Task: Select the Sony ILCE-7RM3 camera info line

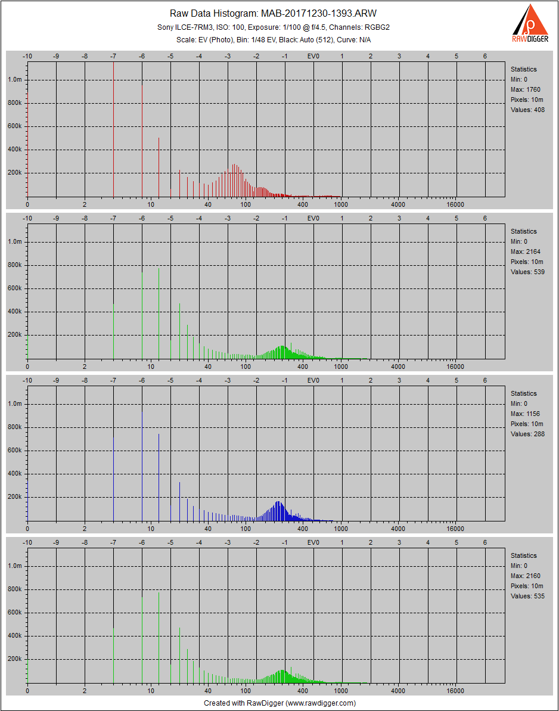Action: pyautogui.click(x=274, y=27)
